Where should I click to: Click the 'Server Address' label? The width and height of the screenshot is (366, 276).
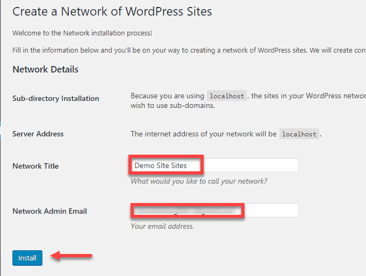click(x=38, y=134)
